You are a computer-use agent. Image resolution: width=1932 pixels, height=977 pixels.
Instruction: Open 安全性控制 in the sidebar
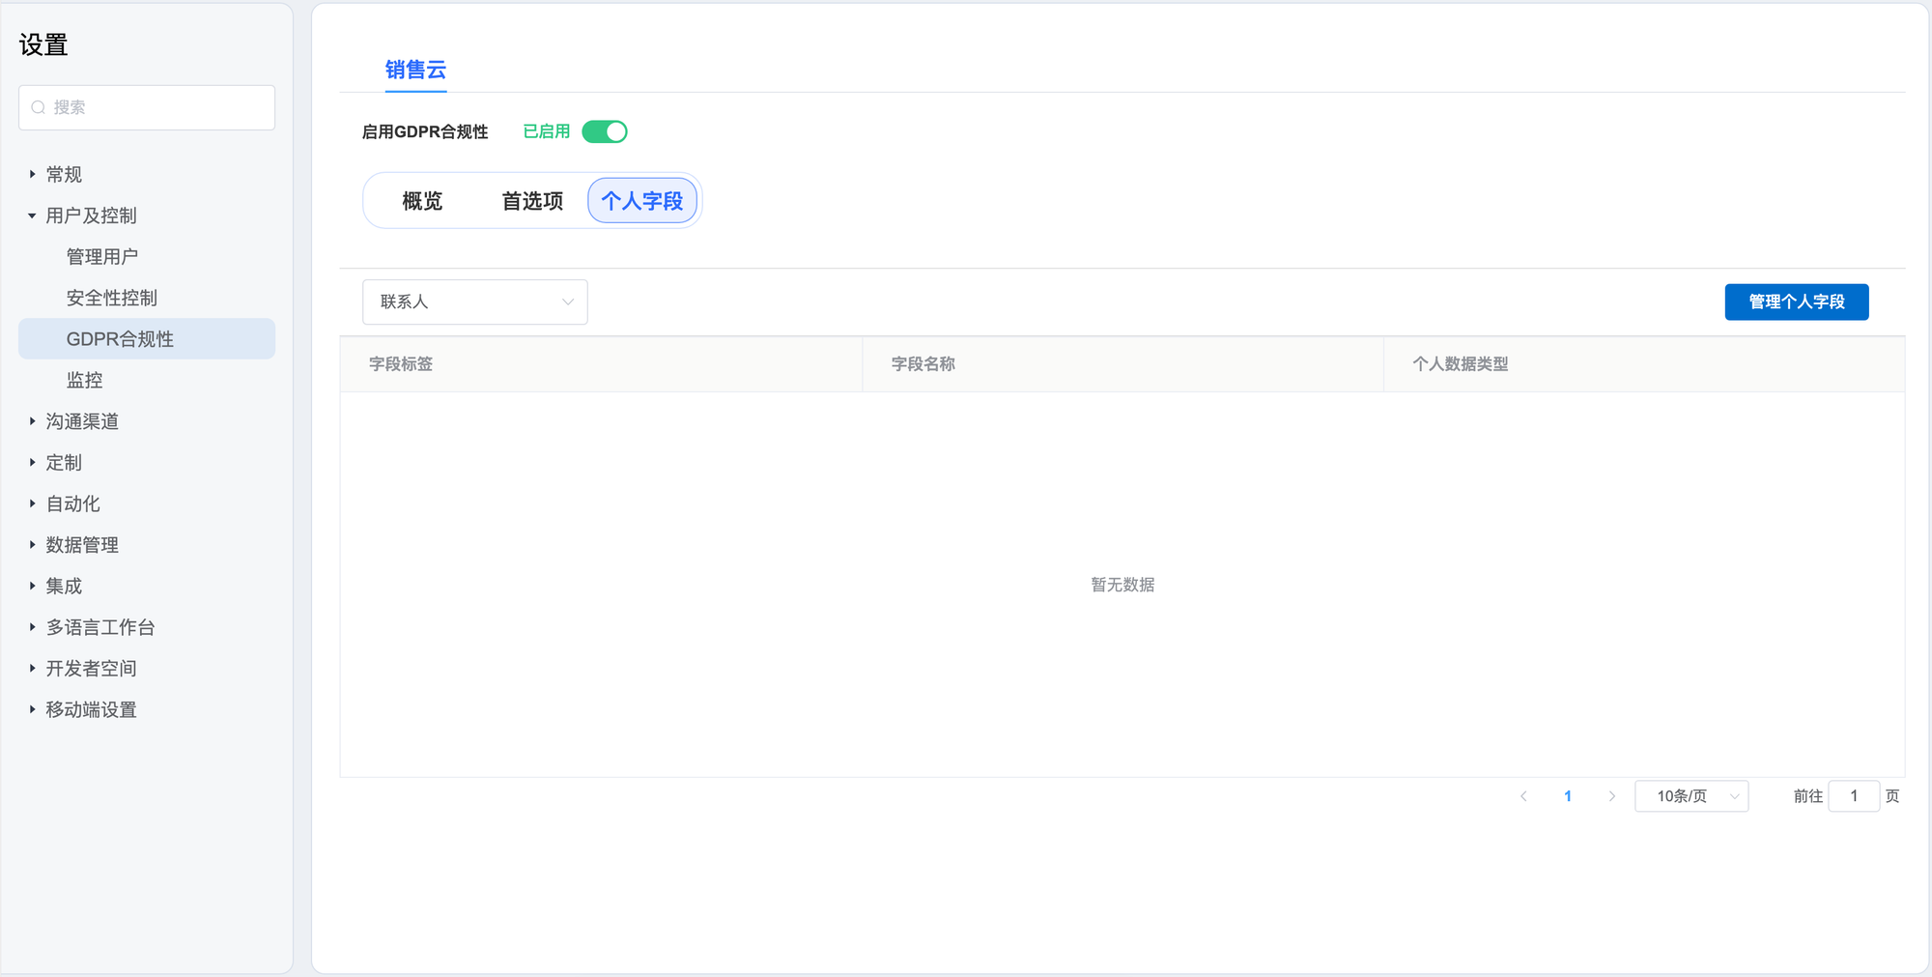click(112, 298)
